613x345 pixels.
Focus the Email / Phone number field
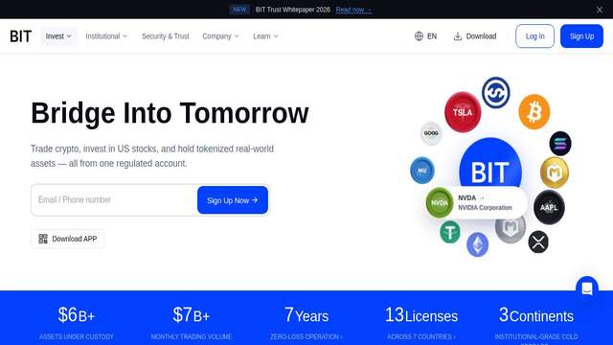click(x=114, y=200)
